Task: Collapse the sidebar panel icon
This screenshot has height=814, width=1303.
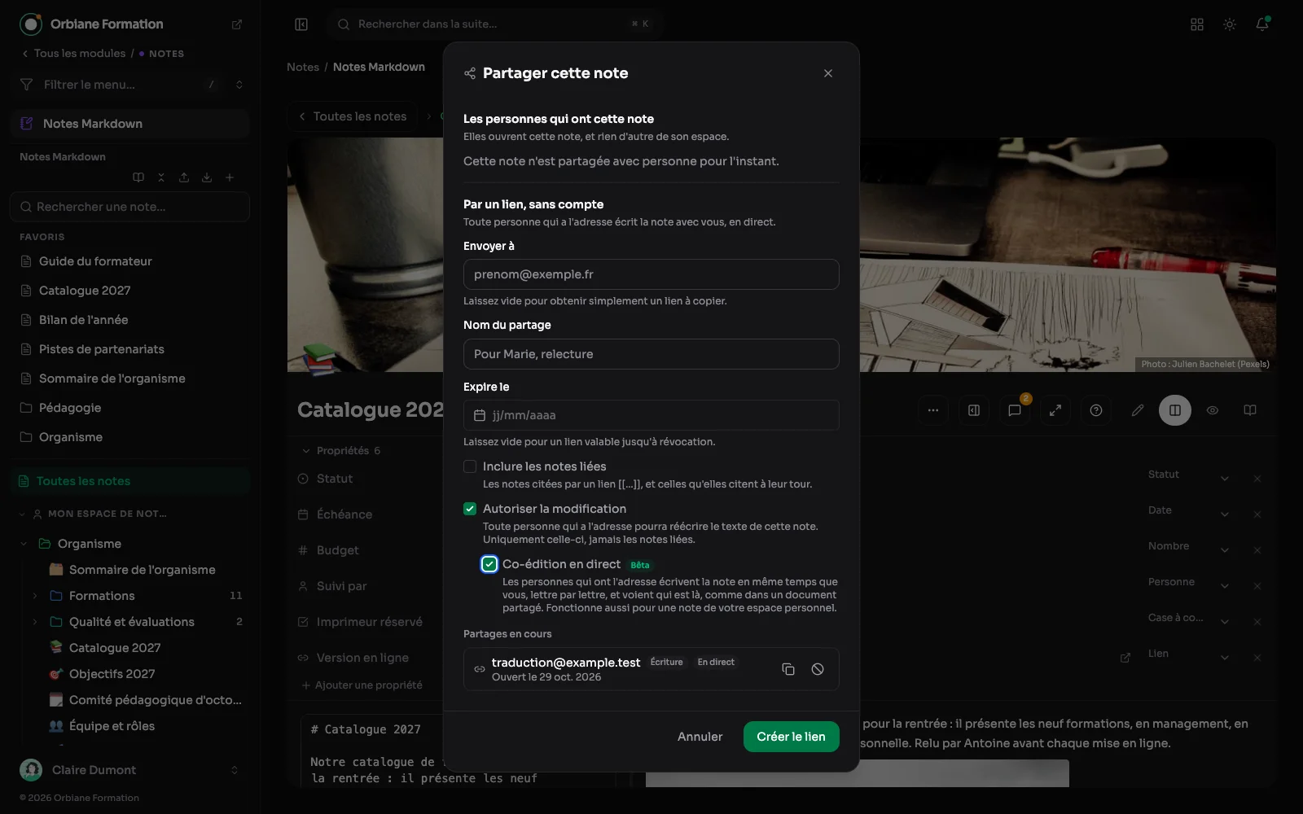Action: pyautogui.click(x=301, y=24)
